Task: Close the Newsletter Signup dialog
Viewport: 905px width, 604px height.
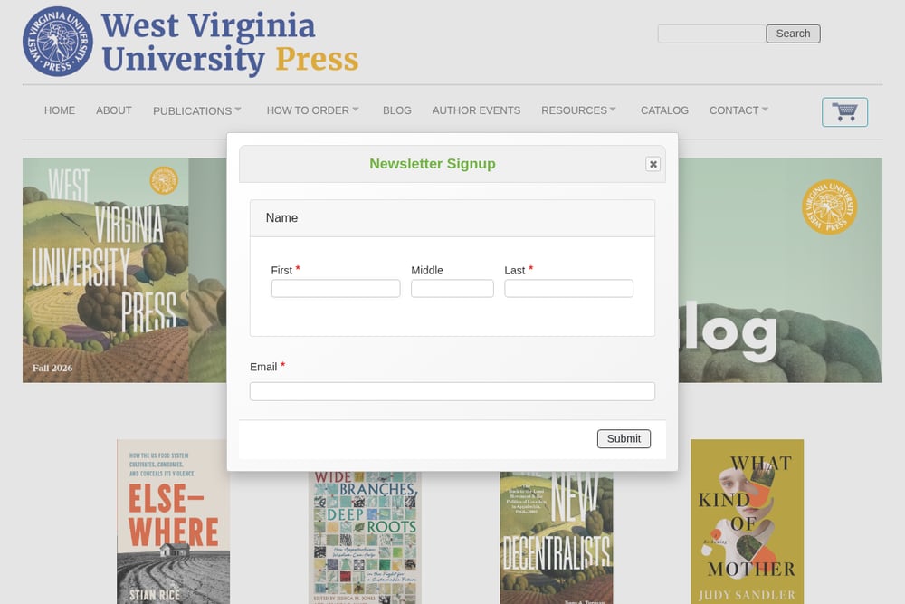Action: point(653,164)
